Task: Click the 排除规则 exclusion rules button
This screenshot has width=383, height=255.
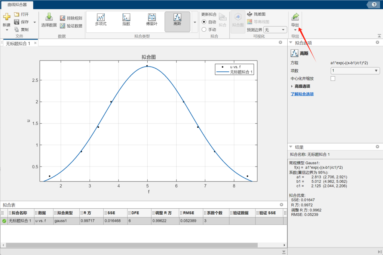Action: click(x=71, y=18)
